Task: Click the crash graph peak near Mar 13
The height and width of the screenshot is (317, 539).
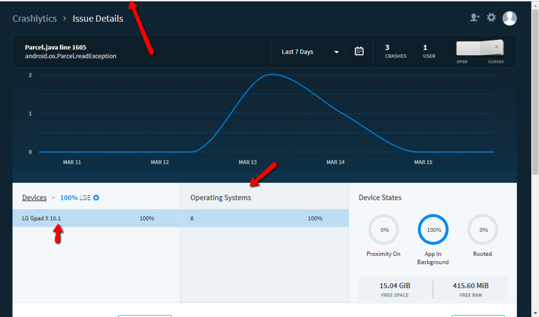Action: point(272,75)
